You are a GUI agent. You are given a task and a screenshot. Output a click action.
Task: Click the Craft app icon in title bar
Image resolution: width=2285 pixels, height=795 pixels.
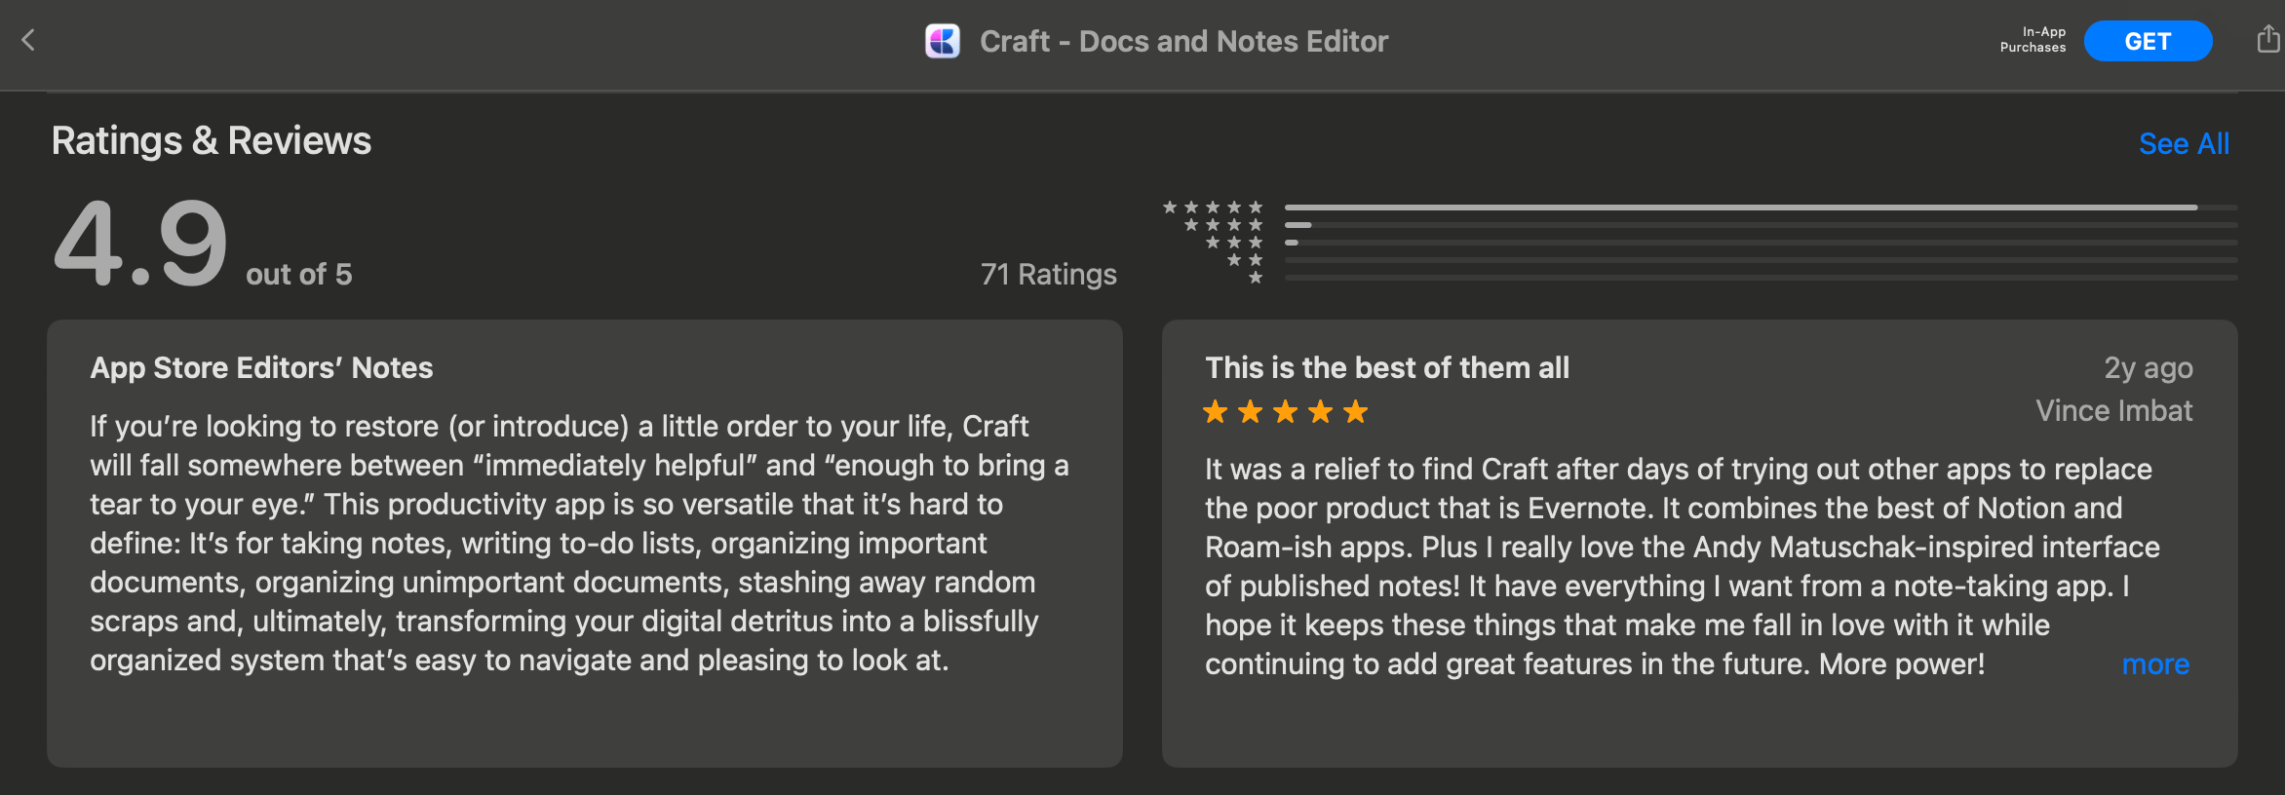943,41
